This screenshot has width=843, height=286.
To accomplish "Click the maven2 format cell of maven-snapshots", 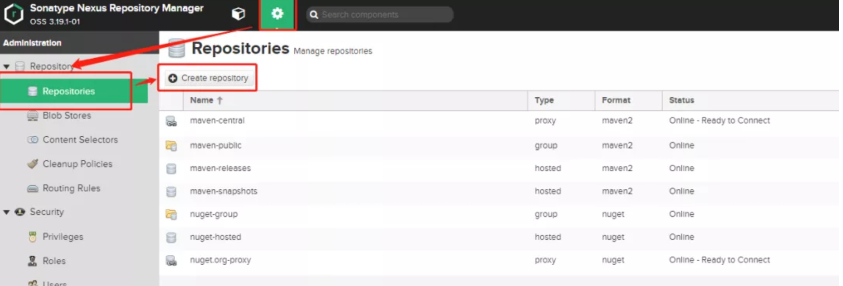I will click(617, 191).
